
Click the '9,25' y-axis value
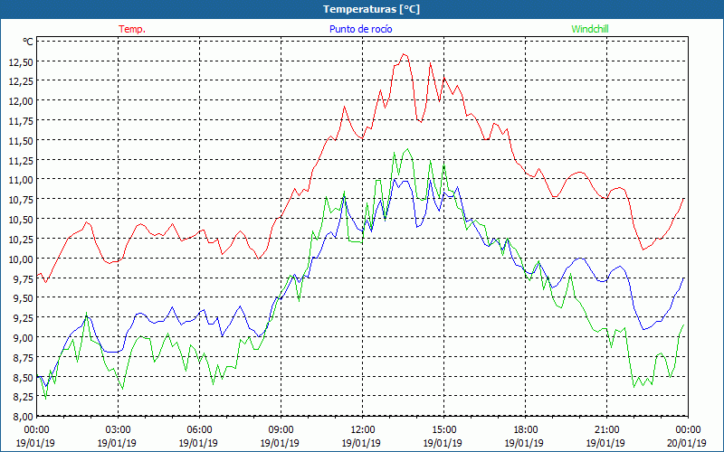pos(24,318)
